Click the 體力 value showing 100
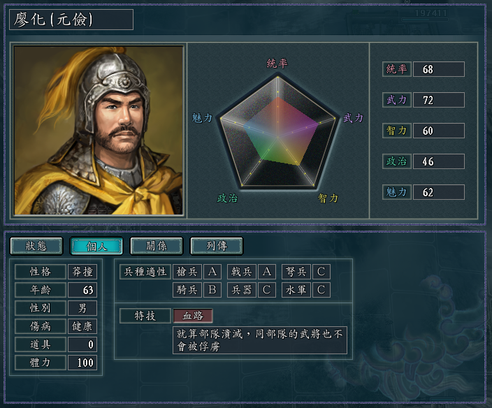This screenshot has height=408, width=492. [x=82, y=363]
